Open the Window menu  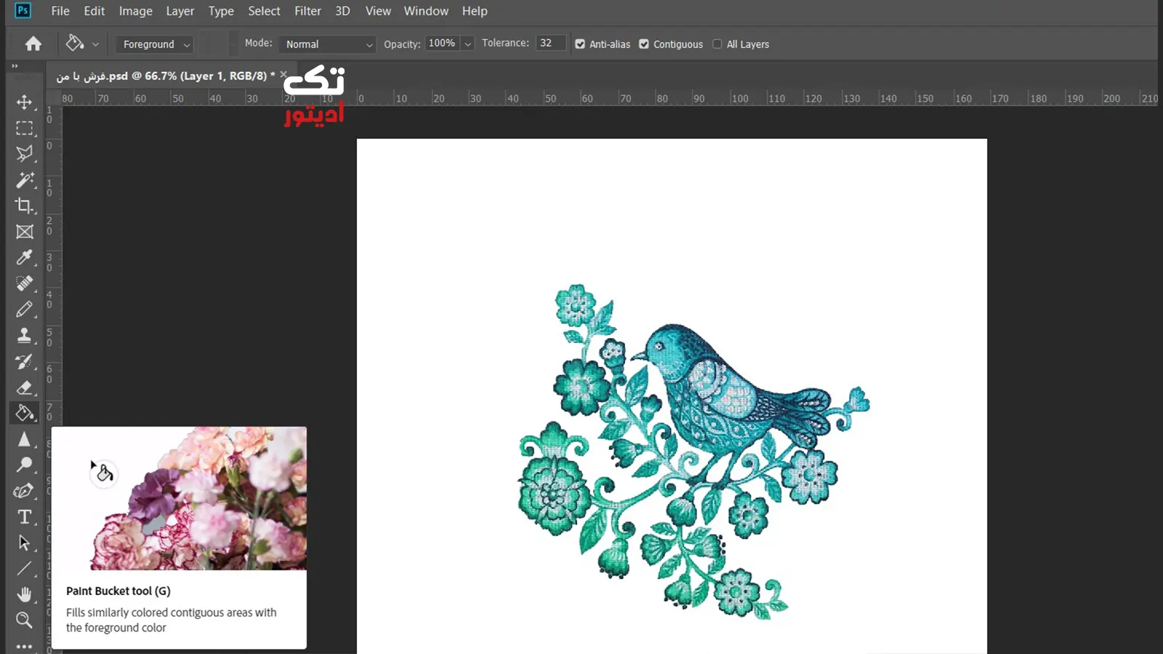pos(426,11)
